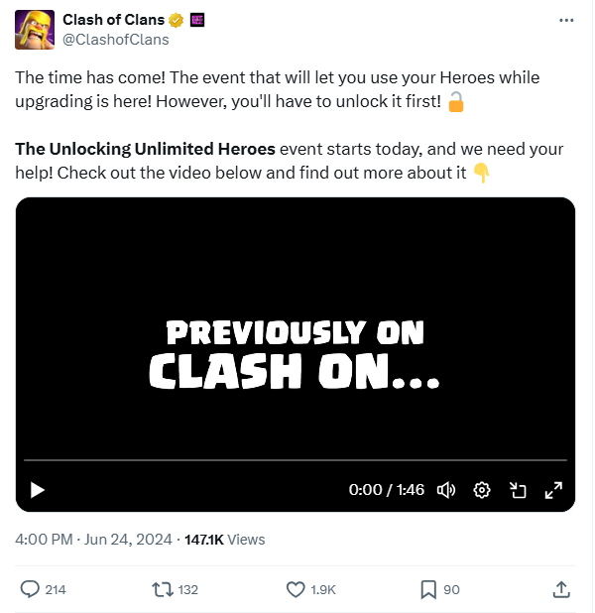
Task: View the 147.1K Views count
Action: (x=224, y=540)
